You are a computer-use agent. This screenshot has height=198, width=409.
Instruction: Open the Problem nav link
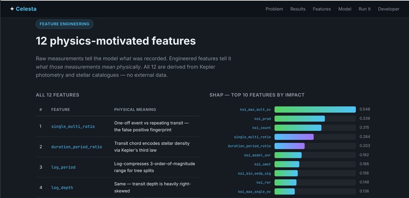click(x=274, y=9)
